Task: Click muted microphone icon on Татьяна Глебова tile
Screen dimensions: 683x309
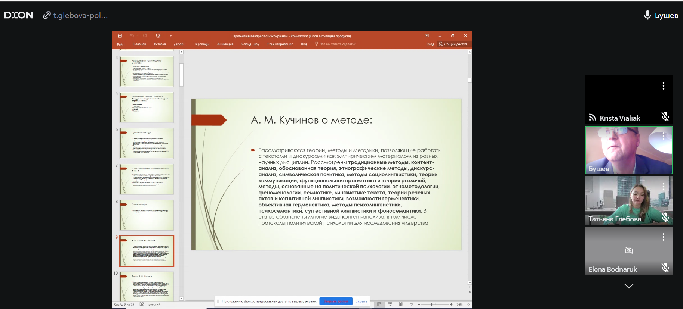Action: coord(665,217)
